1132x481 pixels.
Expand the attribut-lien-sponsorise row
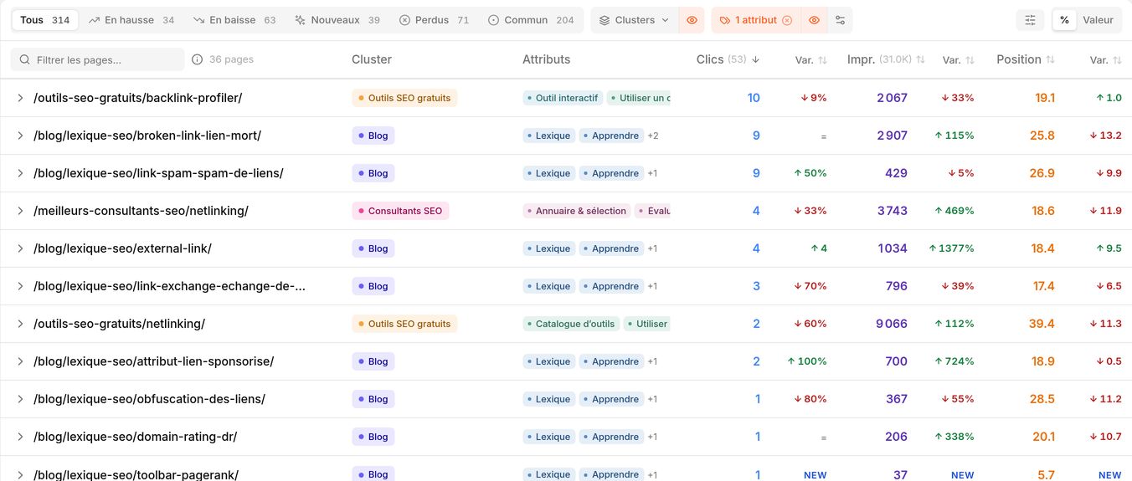click(20, 361)
